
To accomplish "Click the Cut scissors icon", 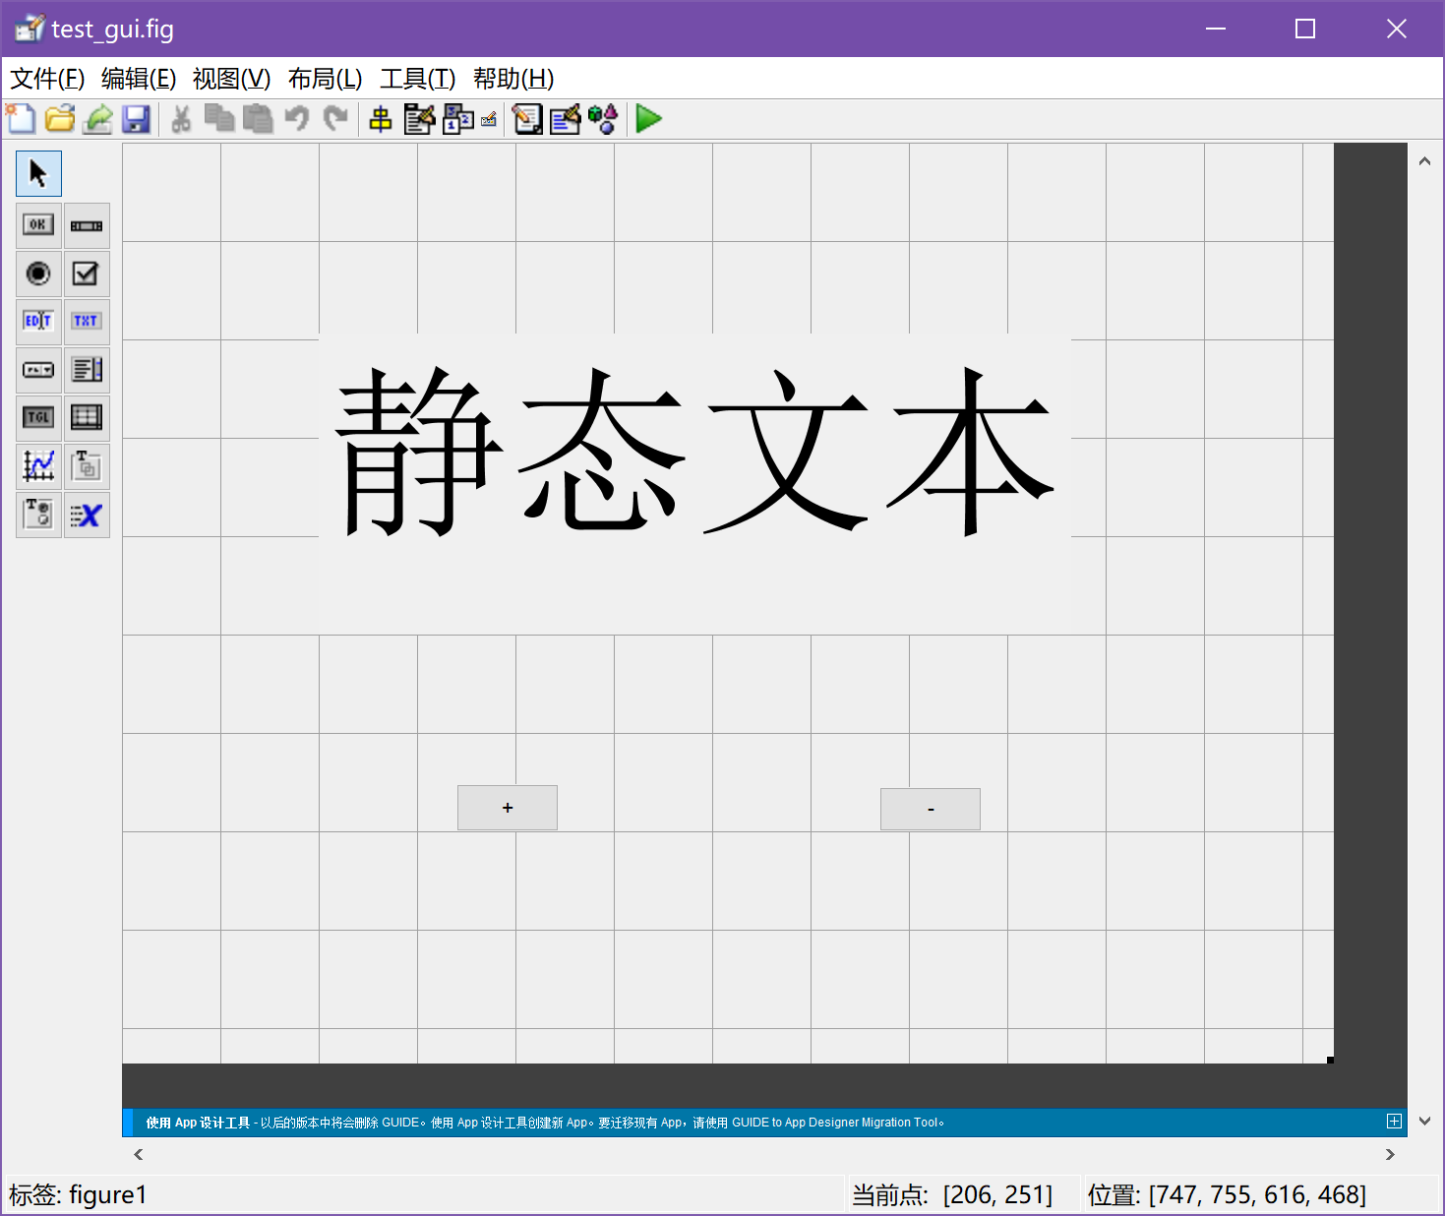I will tap(181, 119).
